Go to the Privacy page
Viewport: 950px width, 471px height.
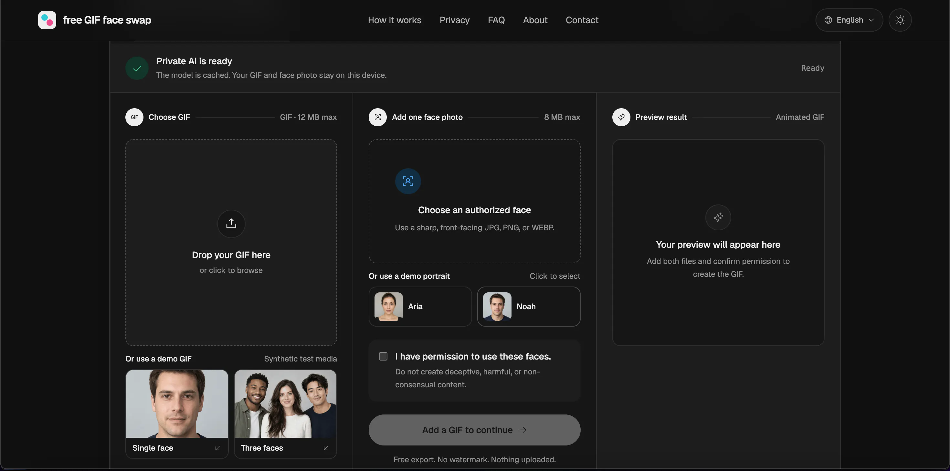(454, 20)
